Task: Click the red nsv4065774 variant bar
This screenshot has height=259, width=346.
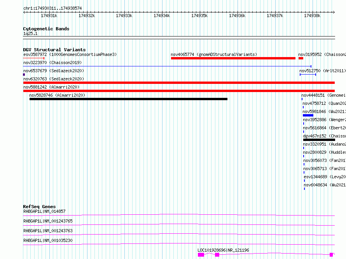Action: tap(233, 58)
